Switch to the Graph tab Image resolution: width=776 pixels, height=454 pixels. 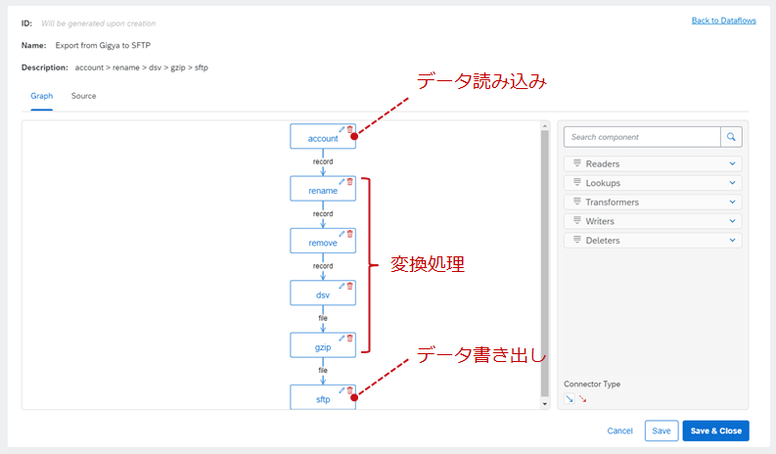coord(41,96)
